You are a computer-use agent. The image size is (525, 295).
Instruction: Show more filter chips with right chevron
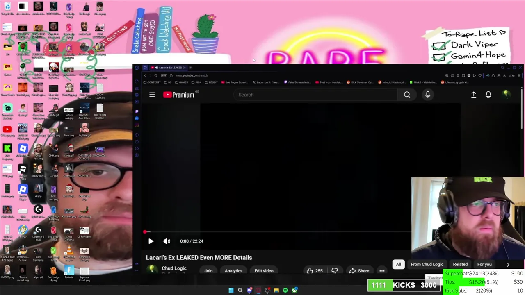point(508,265)
